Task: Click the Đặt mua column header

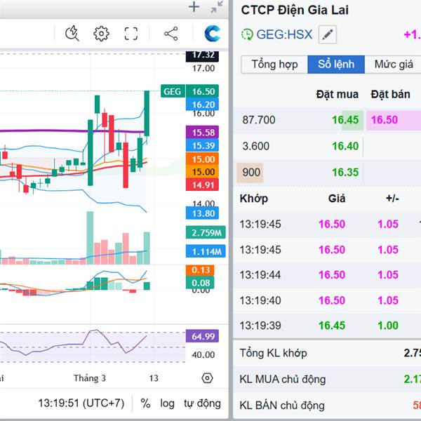Action: click(x=338, y=95)
